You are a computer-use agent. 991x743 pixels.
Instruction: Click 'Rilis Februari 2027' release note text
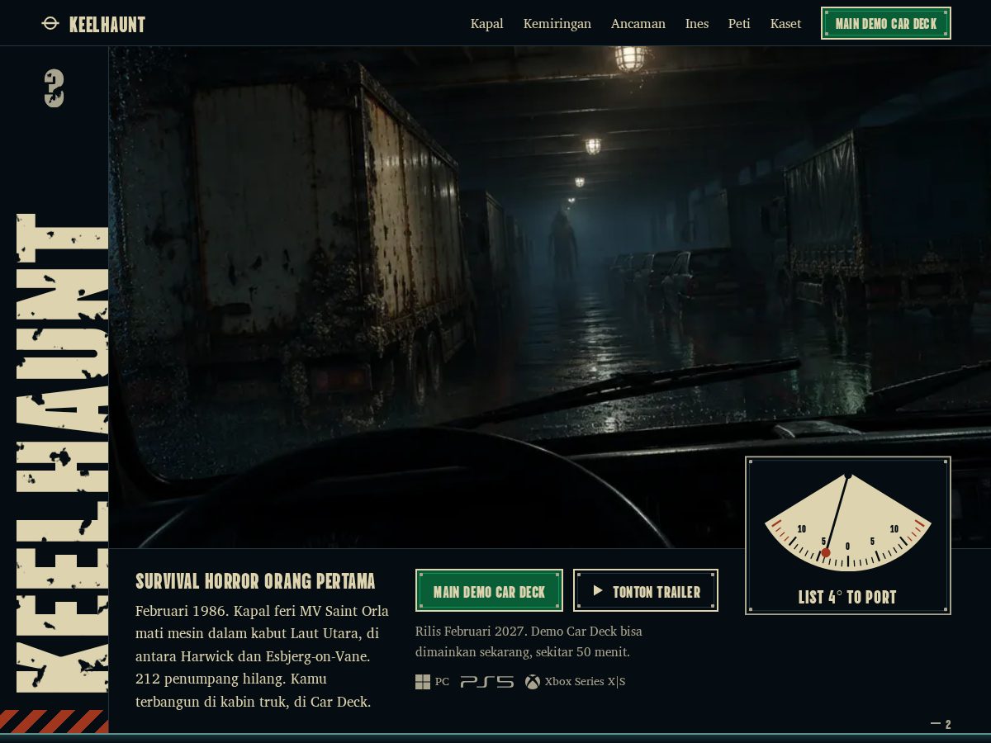click(x=471, y=631)
